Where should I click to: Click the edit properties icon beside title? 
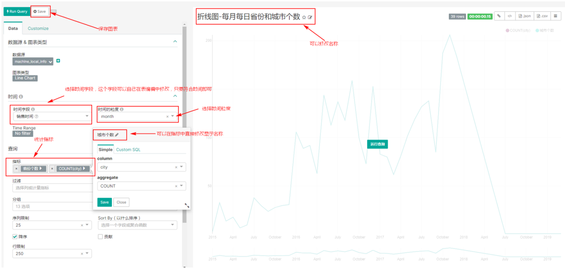tap(310, 18)
